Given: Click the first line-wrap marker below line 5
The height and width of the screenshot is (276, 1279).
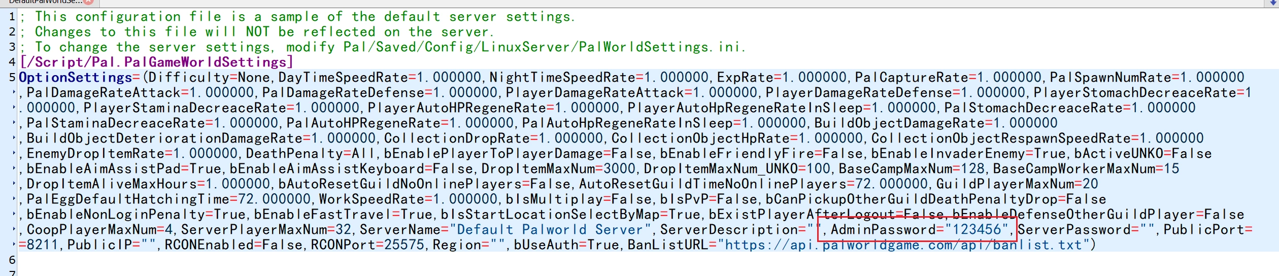Looking at the screenshot, I should 14,93.
